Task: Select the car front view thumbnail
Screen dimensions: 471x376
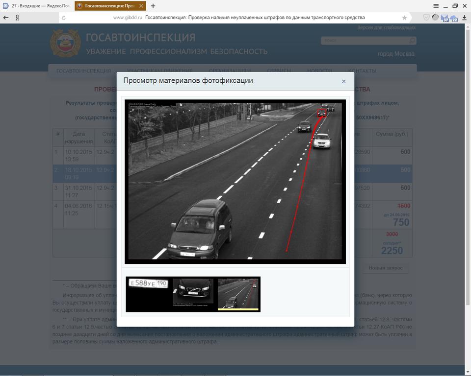Action: click(x=193, y=294)
